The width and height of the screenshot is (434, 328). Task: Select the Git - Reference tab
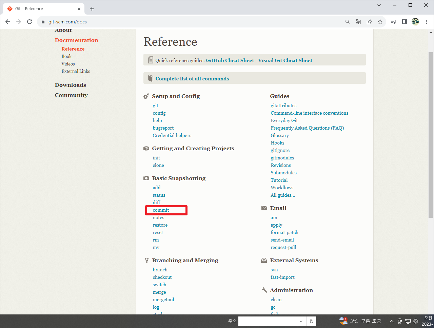coord(43,9)
